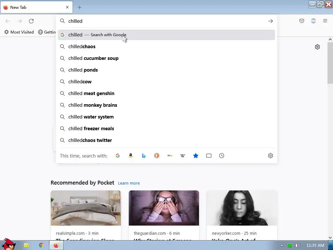This screenshot has height=250, width=333.
Task: Go forward one page
Action: [x=20, y=21]
